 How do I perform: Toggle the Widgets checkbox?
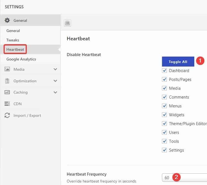click(164, 115)
